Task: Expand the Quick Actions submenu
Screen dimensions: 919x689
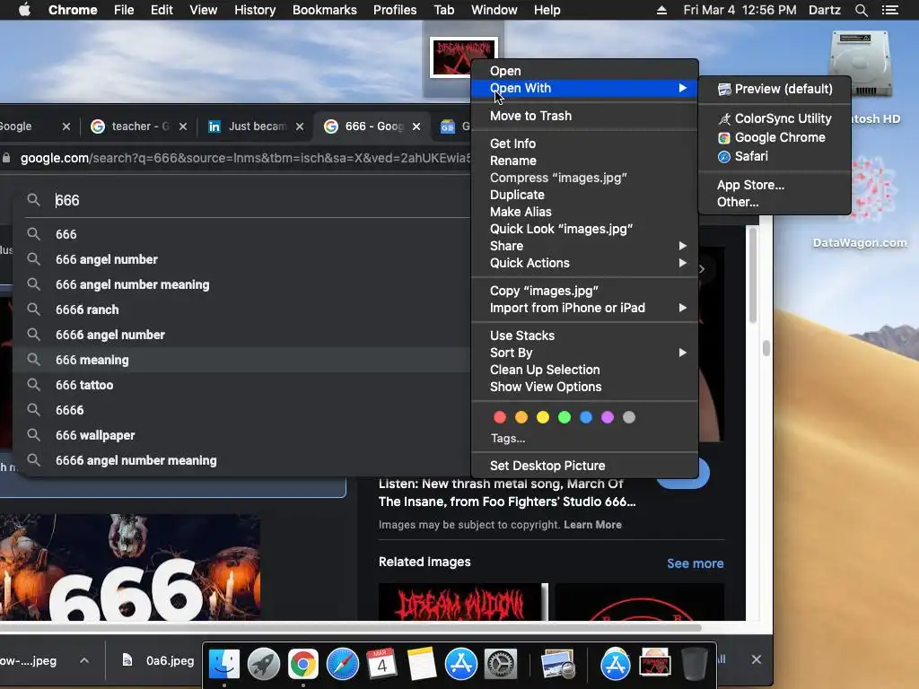Action: coord(585,263)
